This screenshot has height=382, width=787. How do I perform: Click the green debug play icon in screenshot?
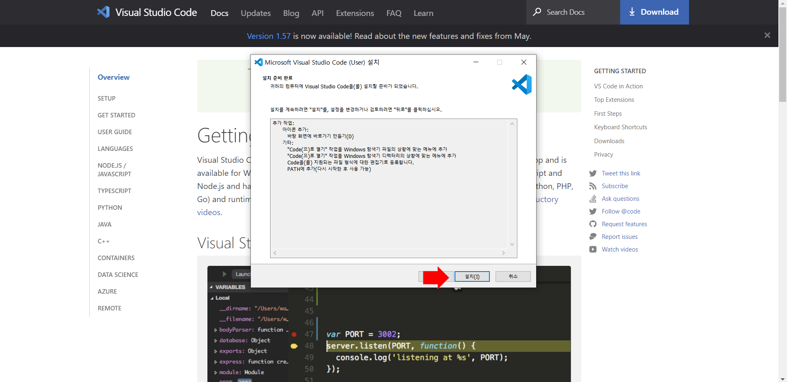pyautogui.click(x=224, y=274)
